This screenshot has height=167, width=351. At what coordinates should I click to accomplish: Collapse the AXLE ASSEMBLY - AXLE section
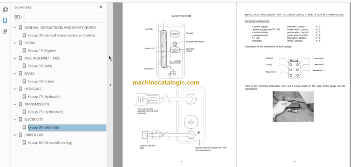coord(15,58)
